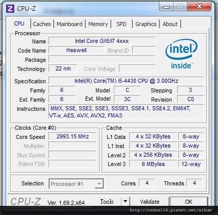Screen dimensions: 218x215
Task: Click the Threads value 4
Action: click(195, 183)
